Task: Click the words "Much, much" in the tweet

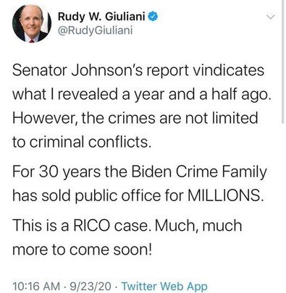Action: 198,226
